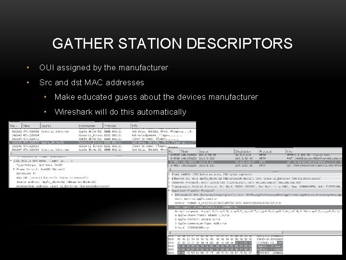The width and height of the screenshot is (346, 260).
Task: Collapse the IEEE 802.11 QoS Data tree node
Action: pos(11,161)
